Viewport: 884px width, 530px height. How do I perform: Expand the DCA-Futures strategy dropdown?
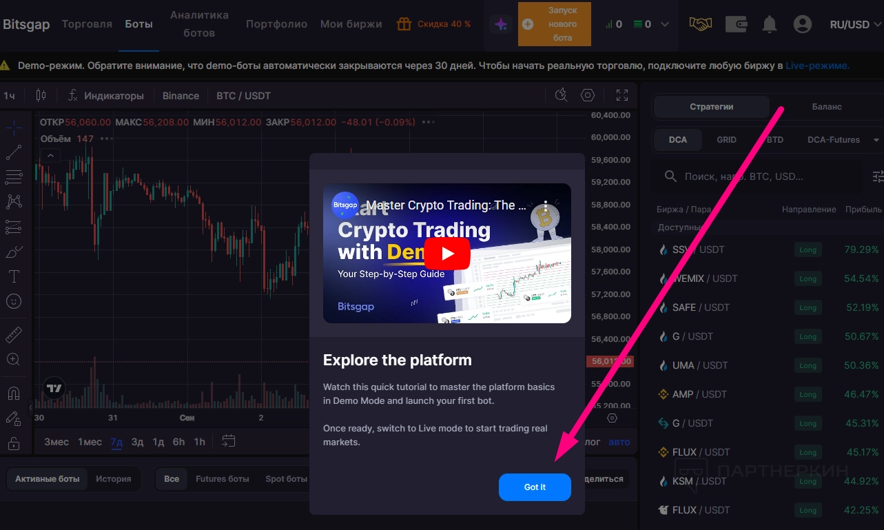(839, 139)
